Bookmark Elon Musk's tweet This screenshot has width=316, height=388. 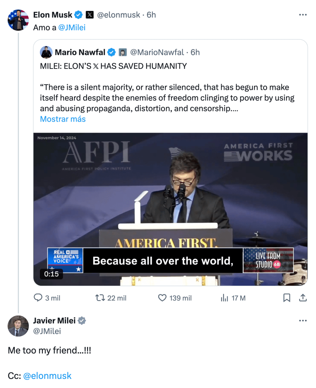coord(287,298)
